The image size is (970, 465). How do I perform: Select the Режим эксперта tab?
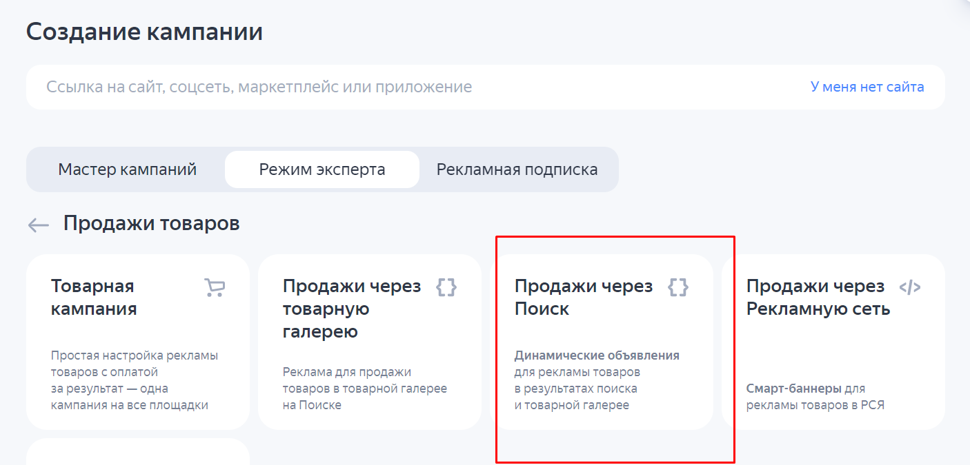pos(321,169)
